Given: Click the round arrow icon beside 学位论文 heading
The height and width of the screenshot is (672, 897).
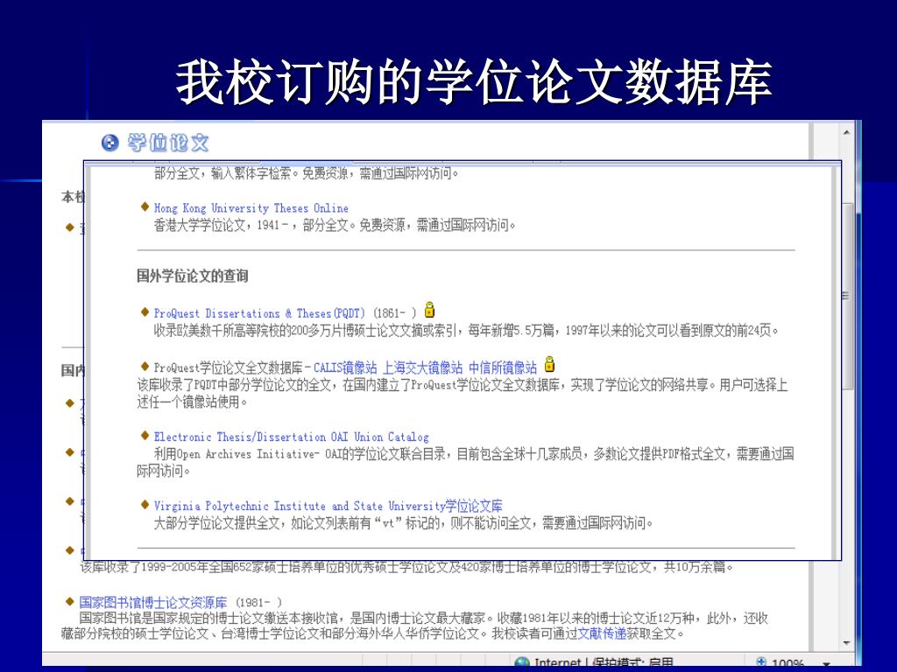Looking at the screenshot, I should click(109, 143).
